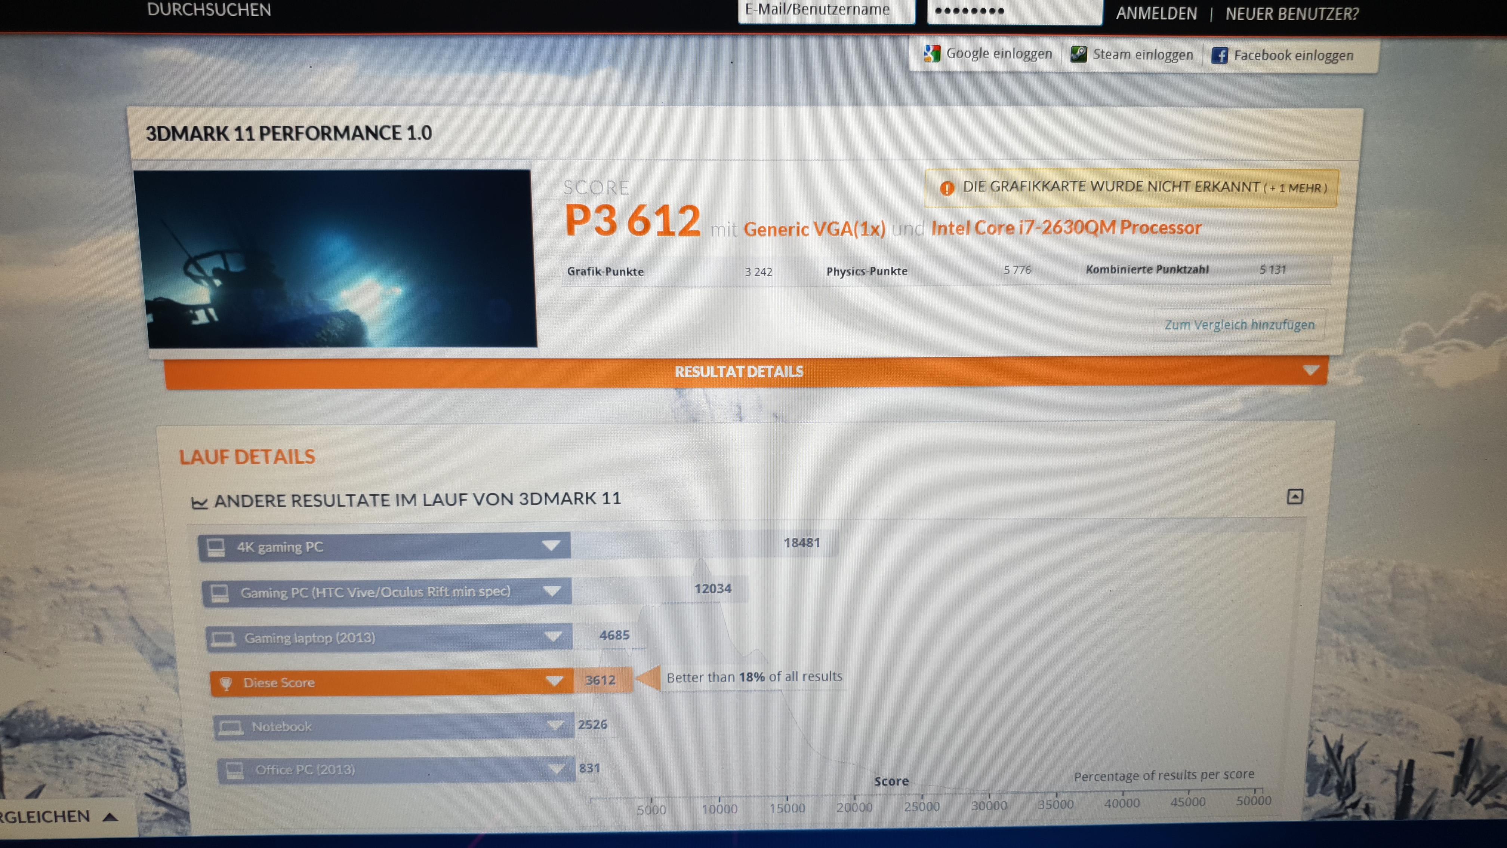This screenshot has width=1507, height=848.
Task: Click the (+1 MEHR) warning text
Action: point(1295,188)
